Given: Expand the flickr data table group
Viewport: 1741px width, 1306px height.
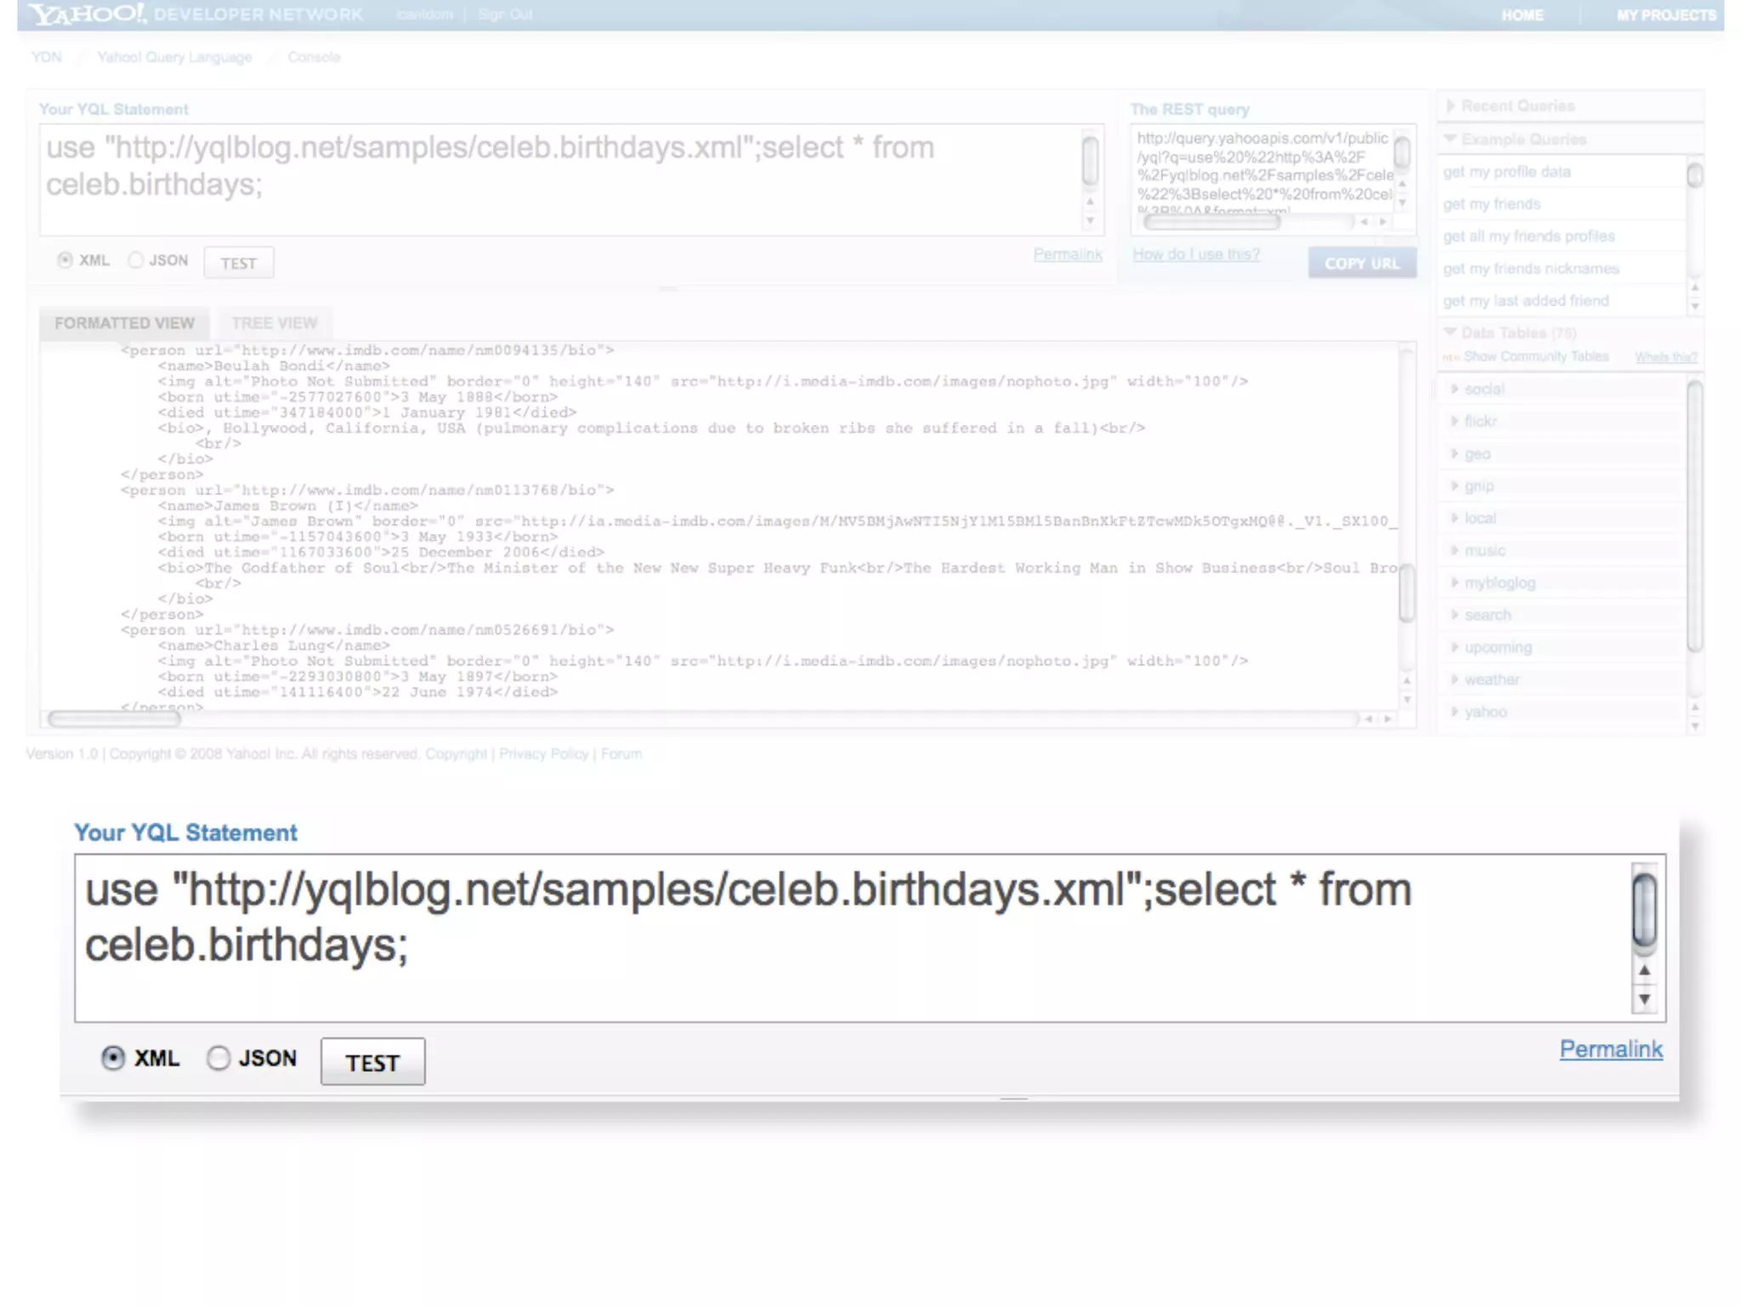Looking at the screenshot, I should coord(1473,421).
